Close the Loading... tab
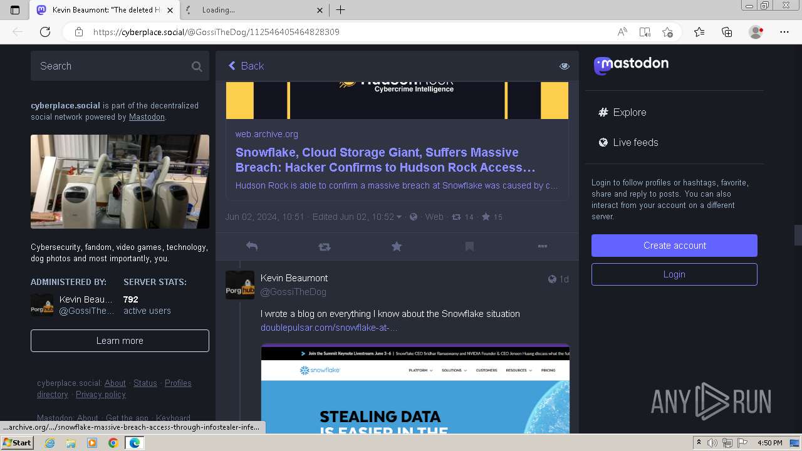 point(320,10)
